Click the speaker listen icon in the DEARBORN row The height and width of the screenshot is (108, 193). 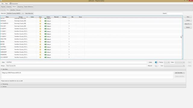[x=46, y=55]
